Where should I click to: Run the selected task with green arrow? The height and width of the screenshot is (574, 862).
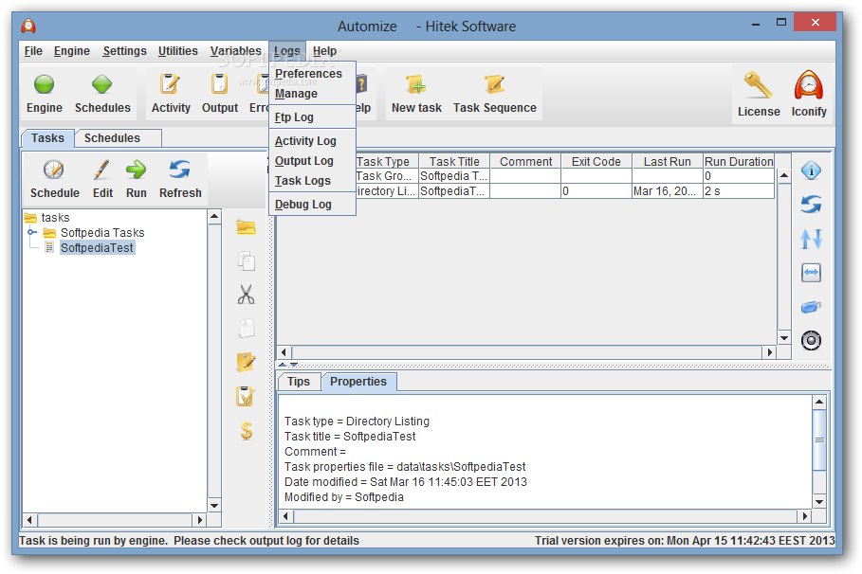coord(136,170)
